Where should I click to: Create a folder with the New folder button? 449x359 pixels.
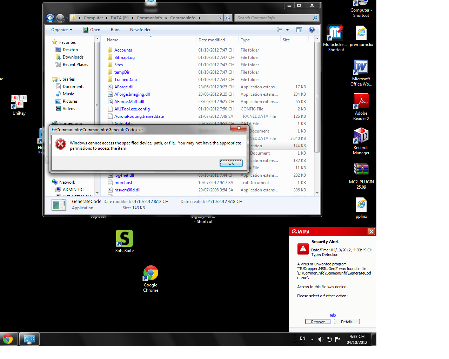(140, 30)
